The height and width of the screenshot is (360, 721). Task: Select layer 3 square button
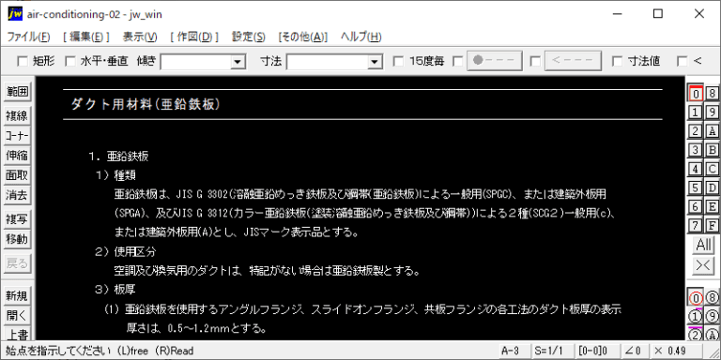click(x=696, y=150)
